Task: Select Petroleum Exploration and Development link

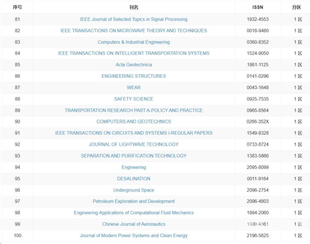Action: point(134,201)
